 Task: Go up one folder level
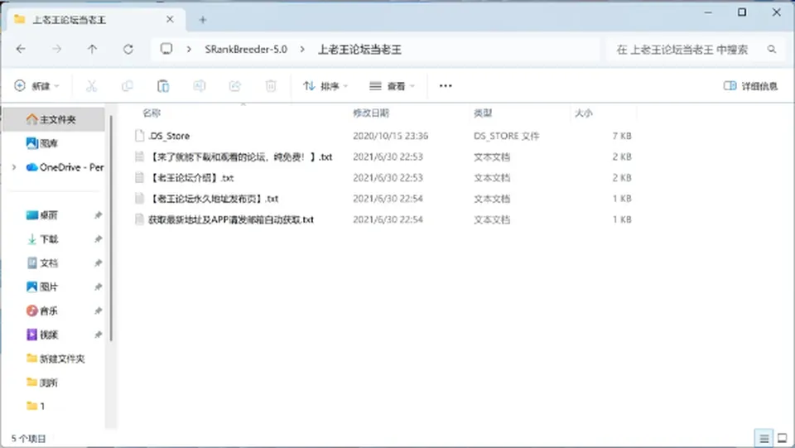(x=92, y=49)
